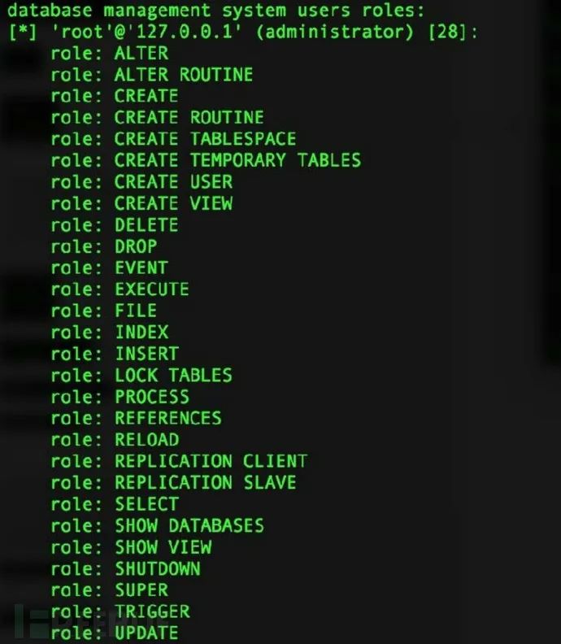
Task: Click the ALTER ROUTINE role line
Action: 152,75
